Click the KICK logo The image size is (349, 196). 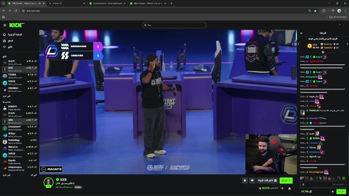coord(17,25)
